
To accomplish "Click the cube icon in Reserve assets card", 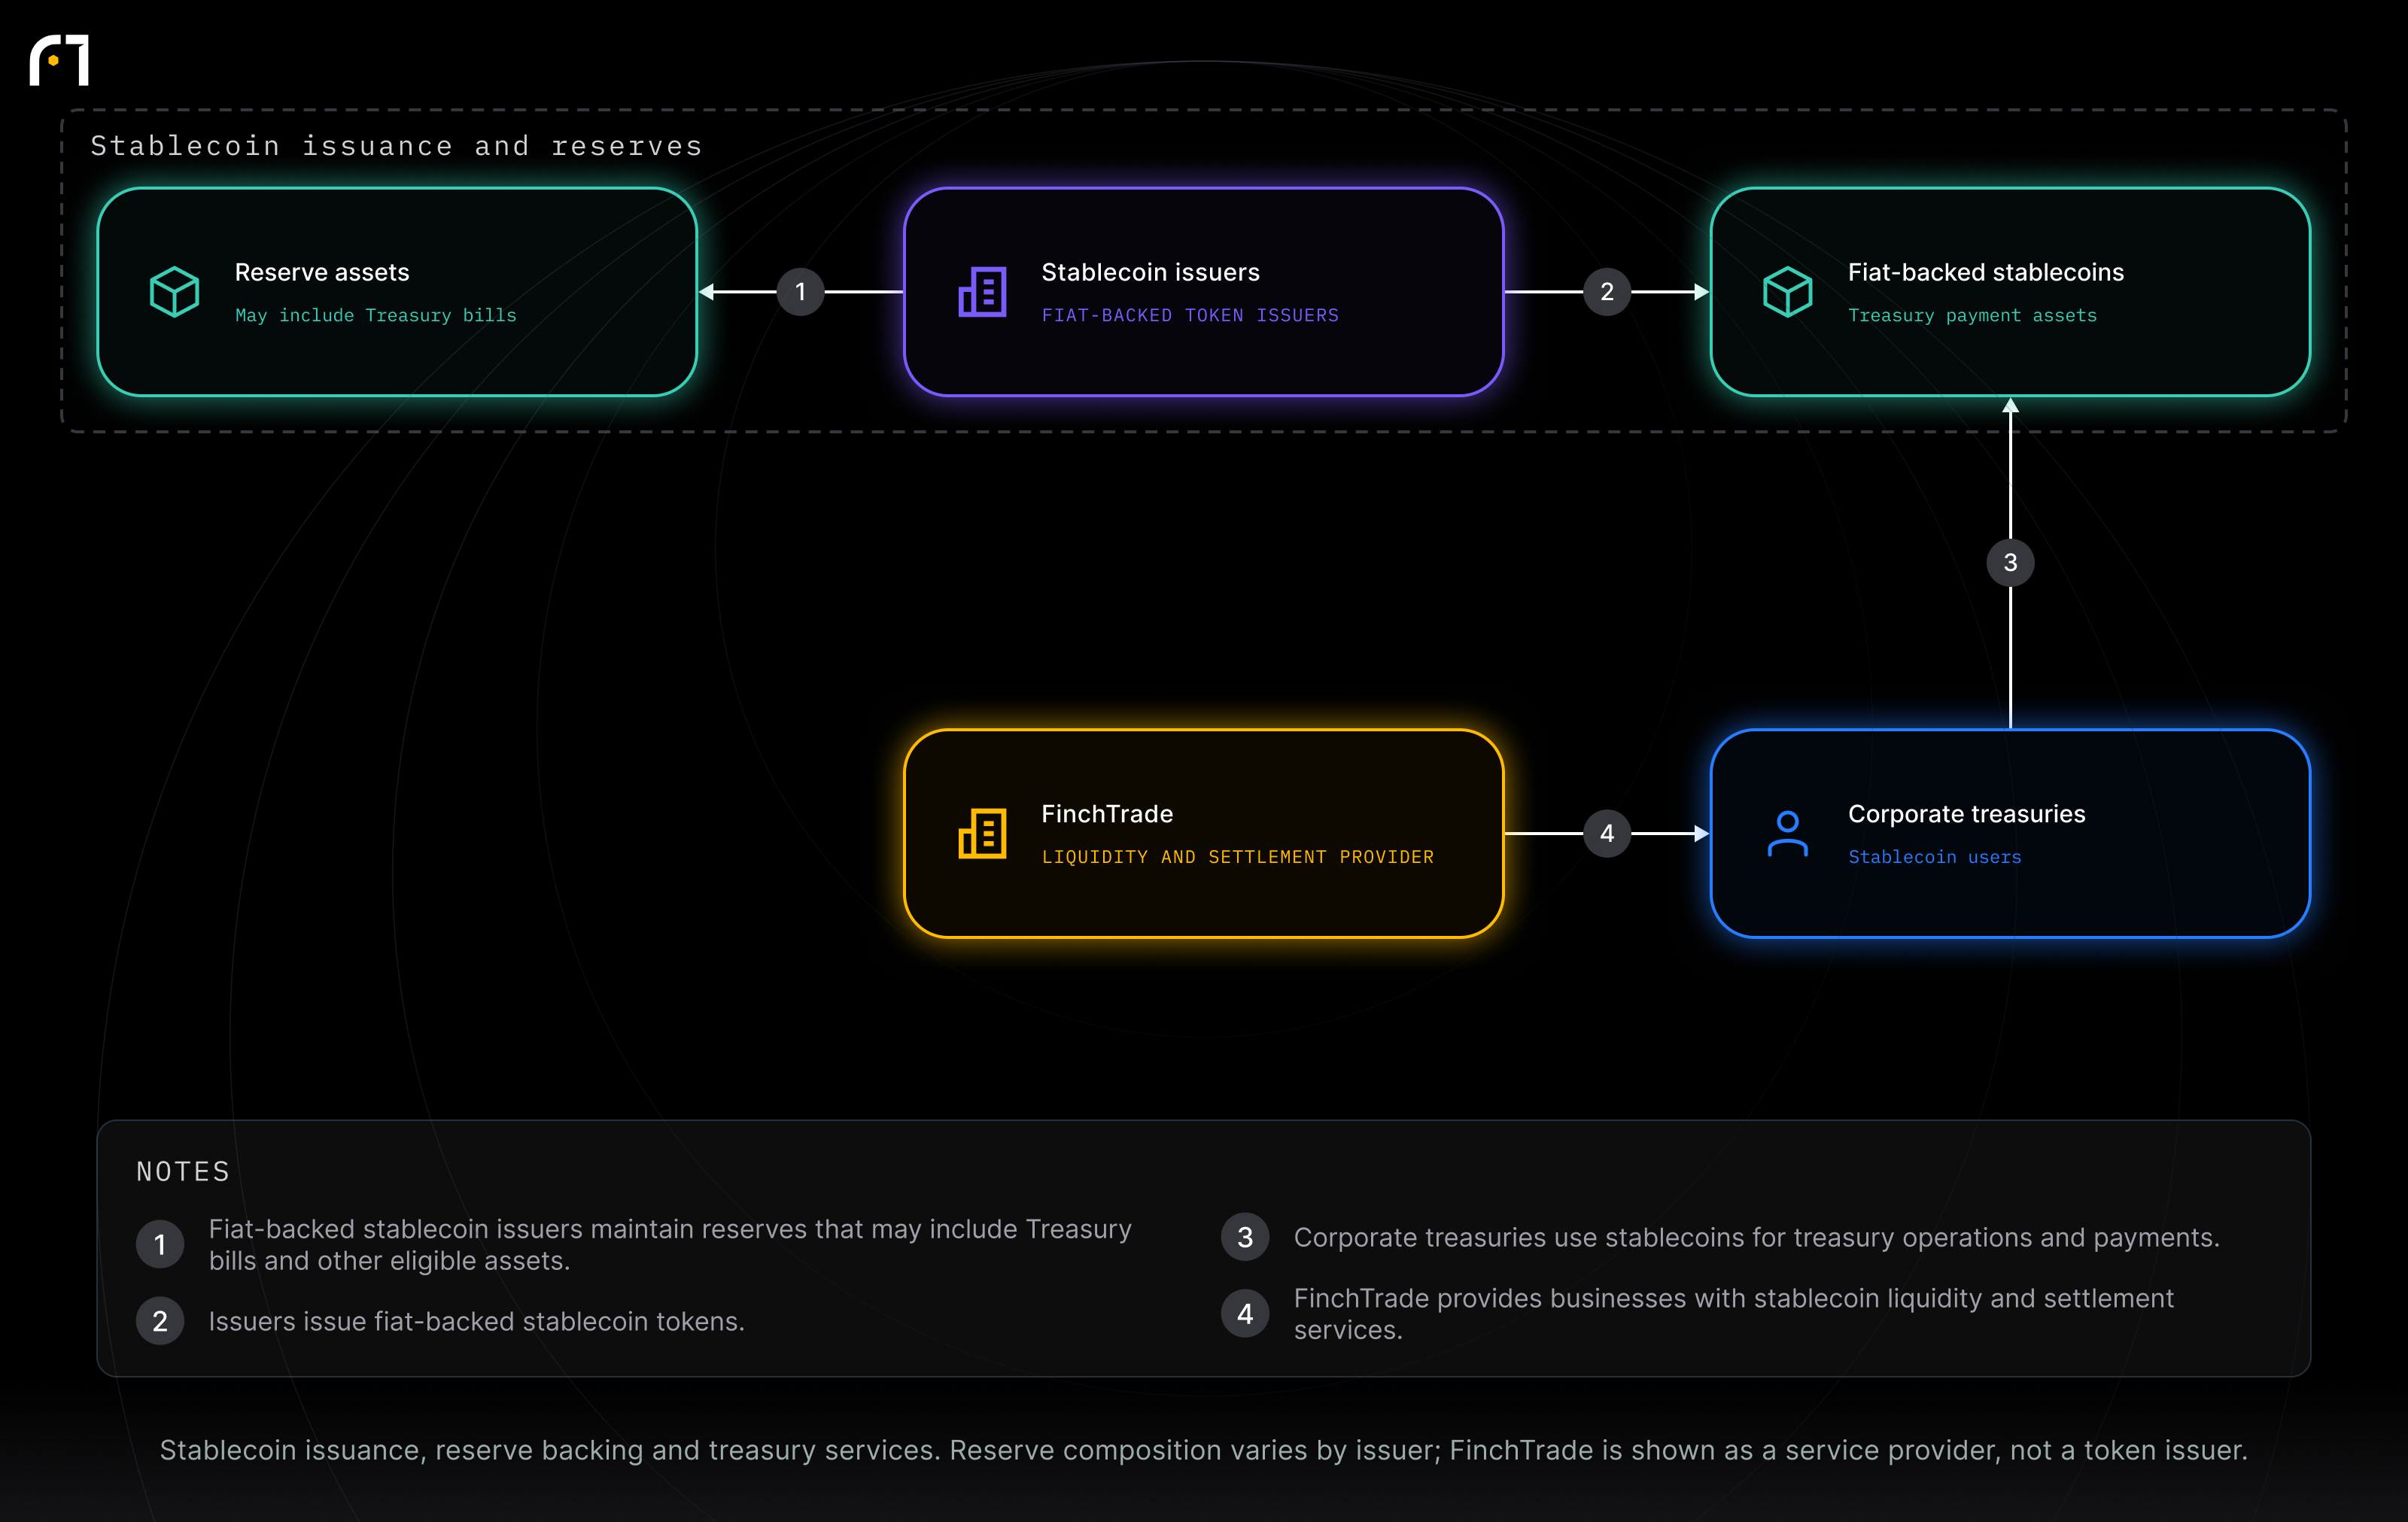I will [174, 292].
